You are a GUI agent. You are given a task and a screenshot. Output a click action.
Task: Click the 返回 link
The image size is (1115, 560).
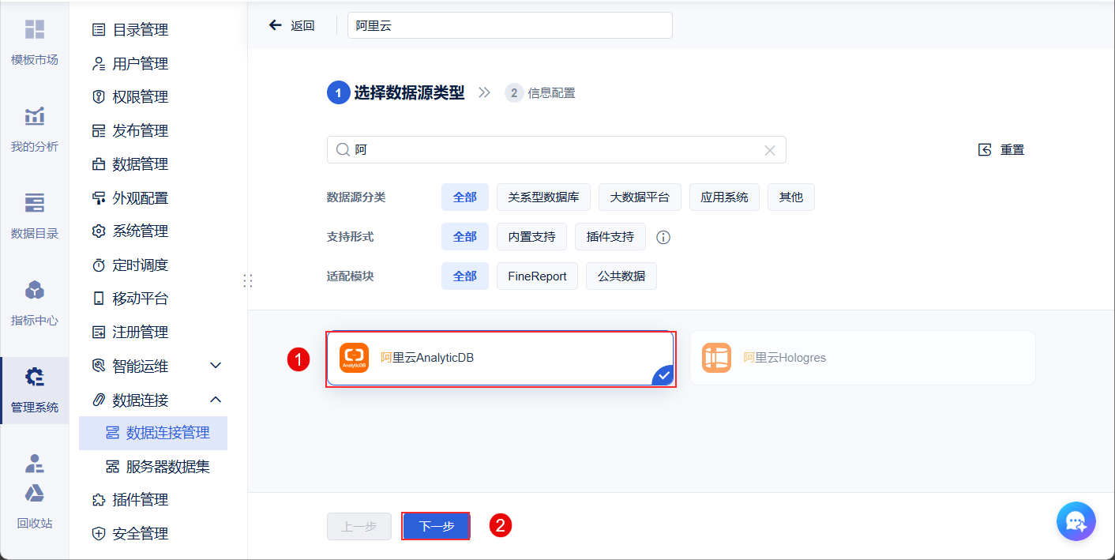click(302, 25)
